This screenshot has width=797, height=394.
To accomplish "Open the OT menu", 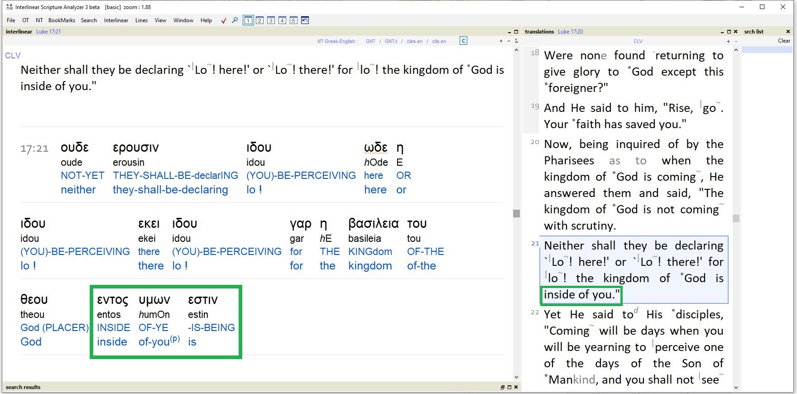I will 25,20.
